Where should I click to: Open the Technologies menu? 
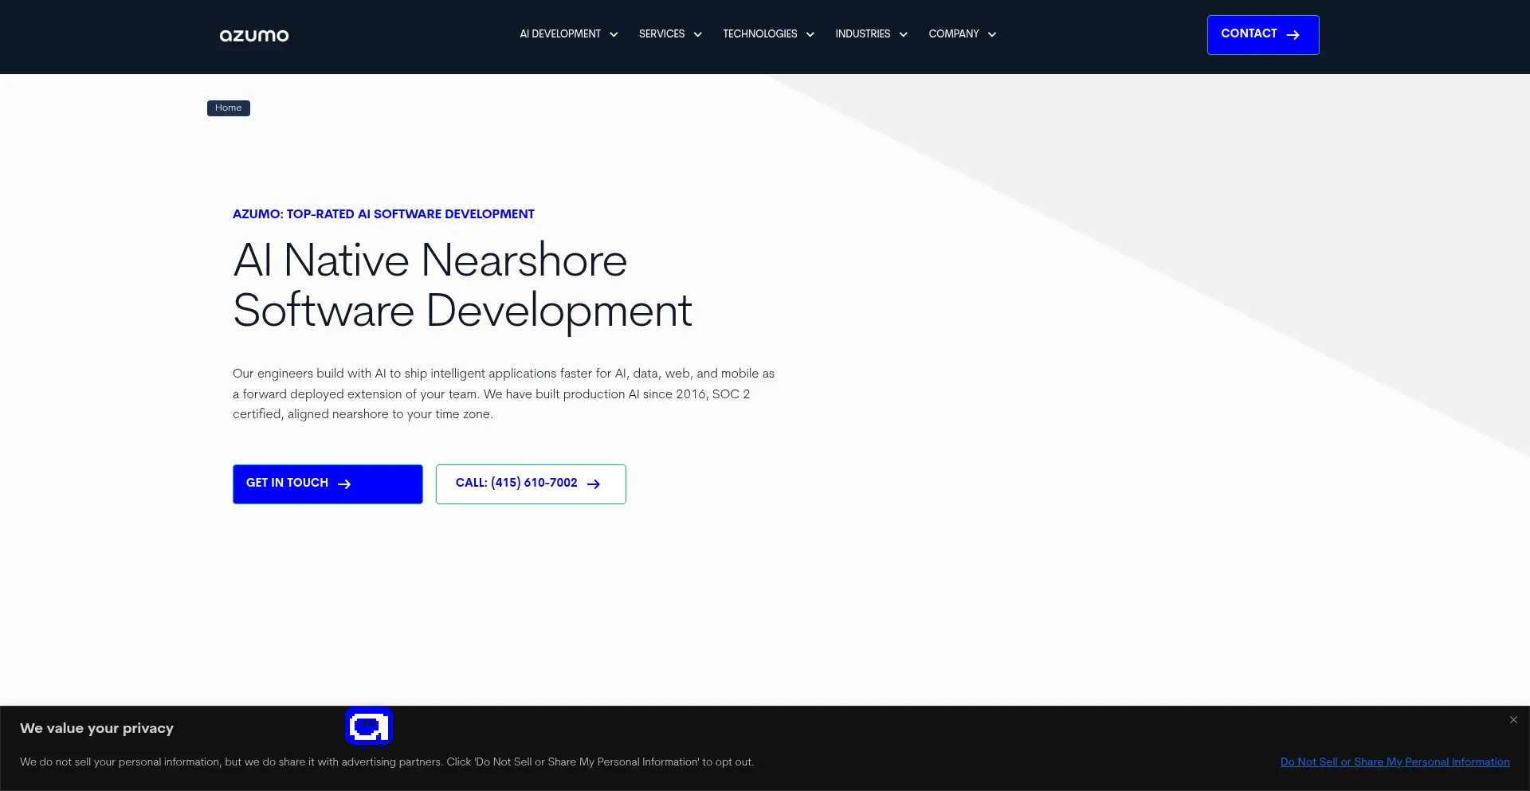[x=760, y=34]
